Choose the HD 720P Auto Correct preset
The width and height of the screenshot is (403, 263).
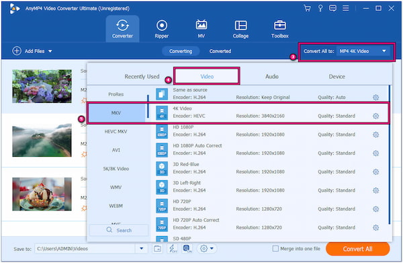270,224
